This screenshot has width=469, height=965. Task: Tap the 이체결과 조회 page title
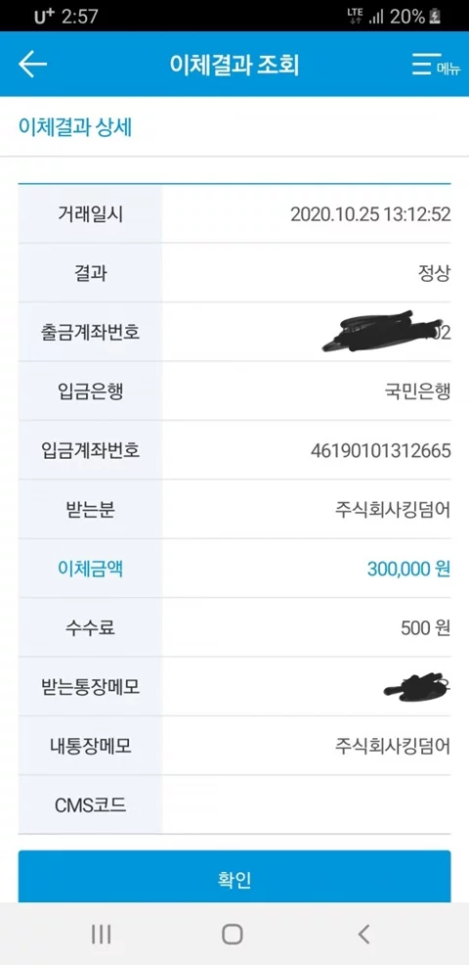[x=234, y=65]
